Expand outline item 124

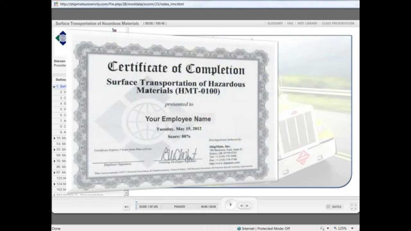coord(54,184)
